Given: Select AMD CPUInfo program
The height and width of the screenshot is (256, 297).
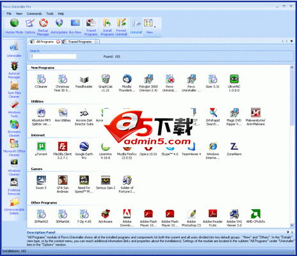Looking at the screenshot, I should point(255,216).
